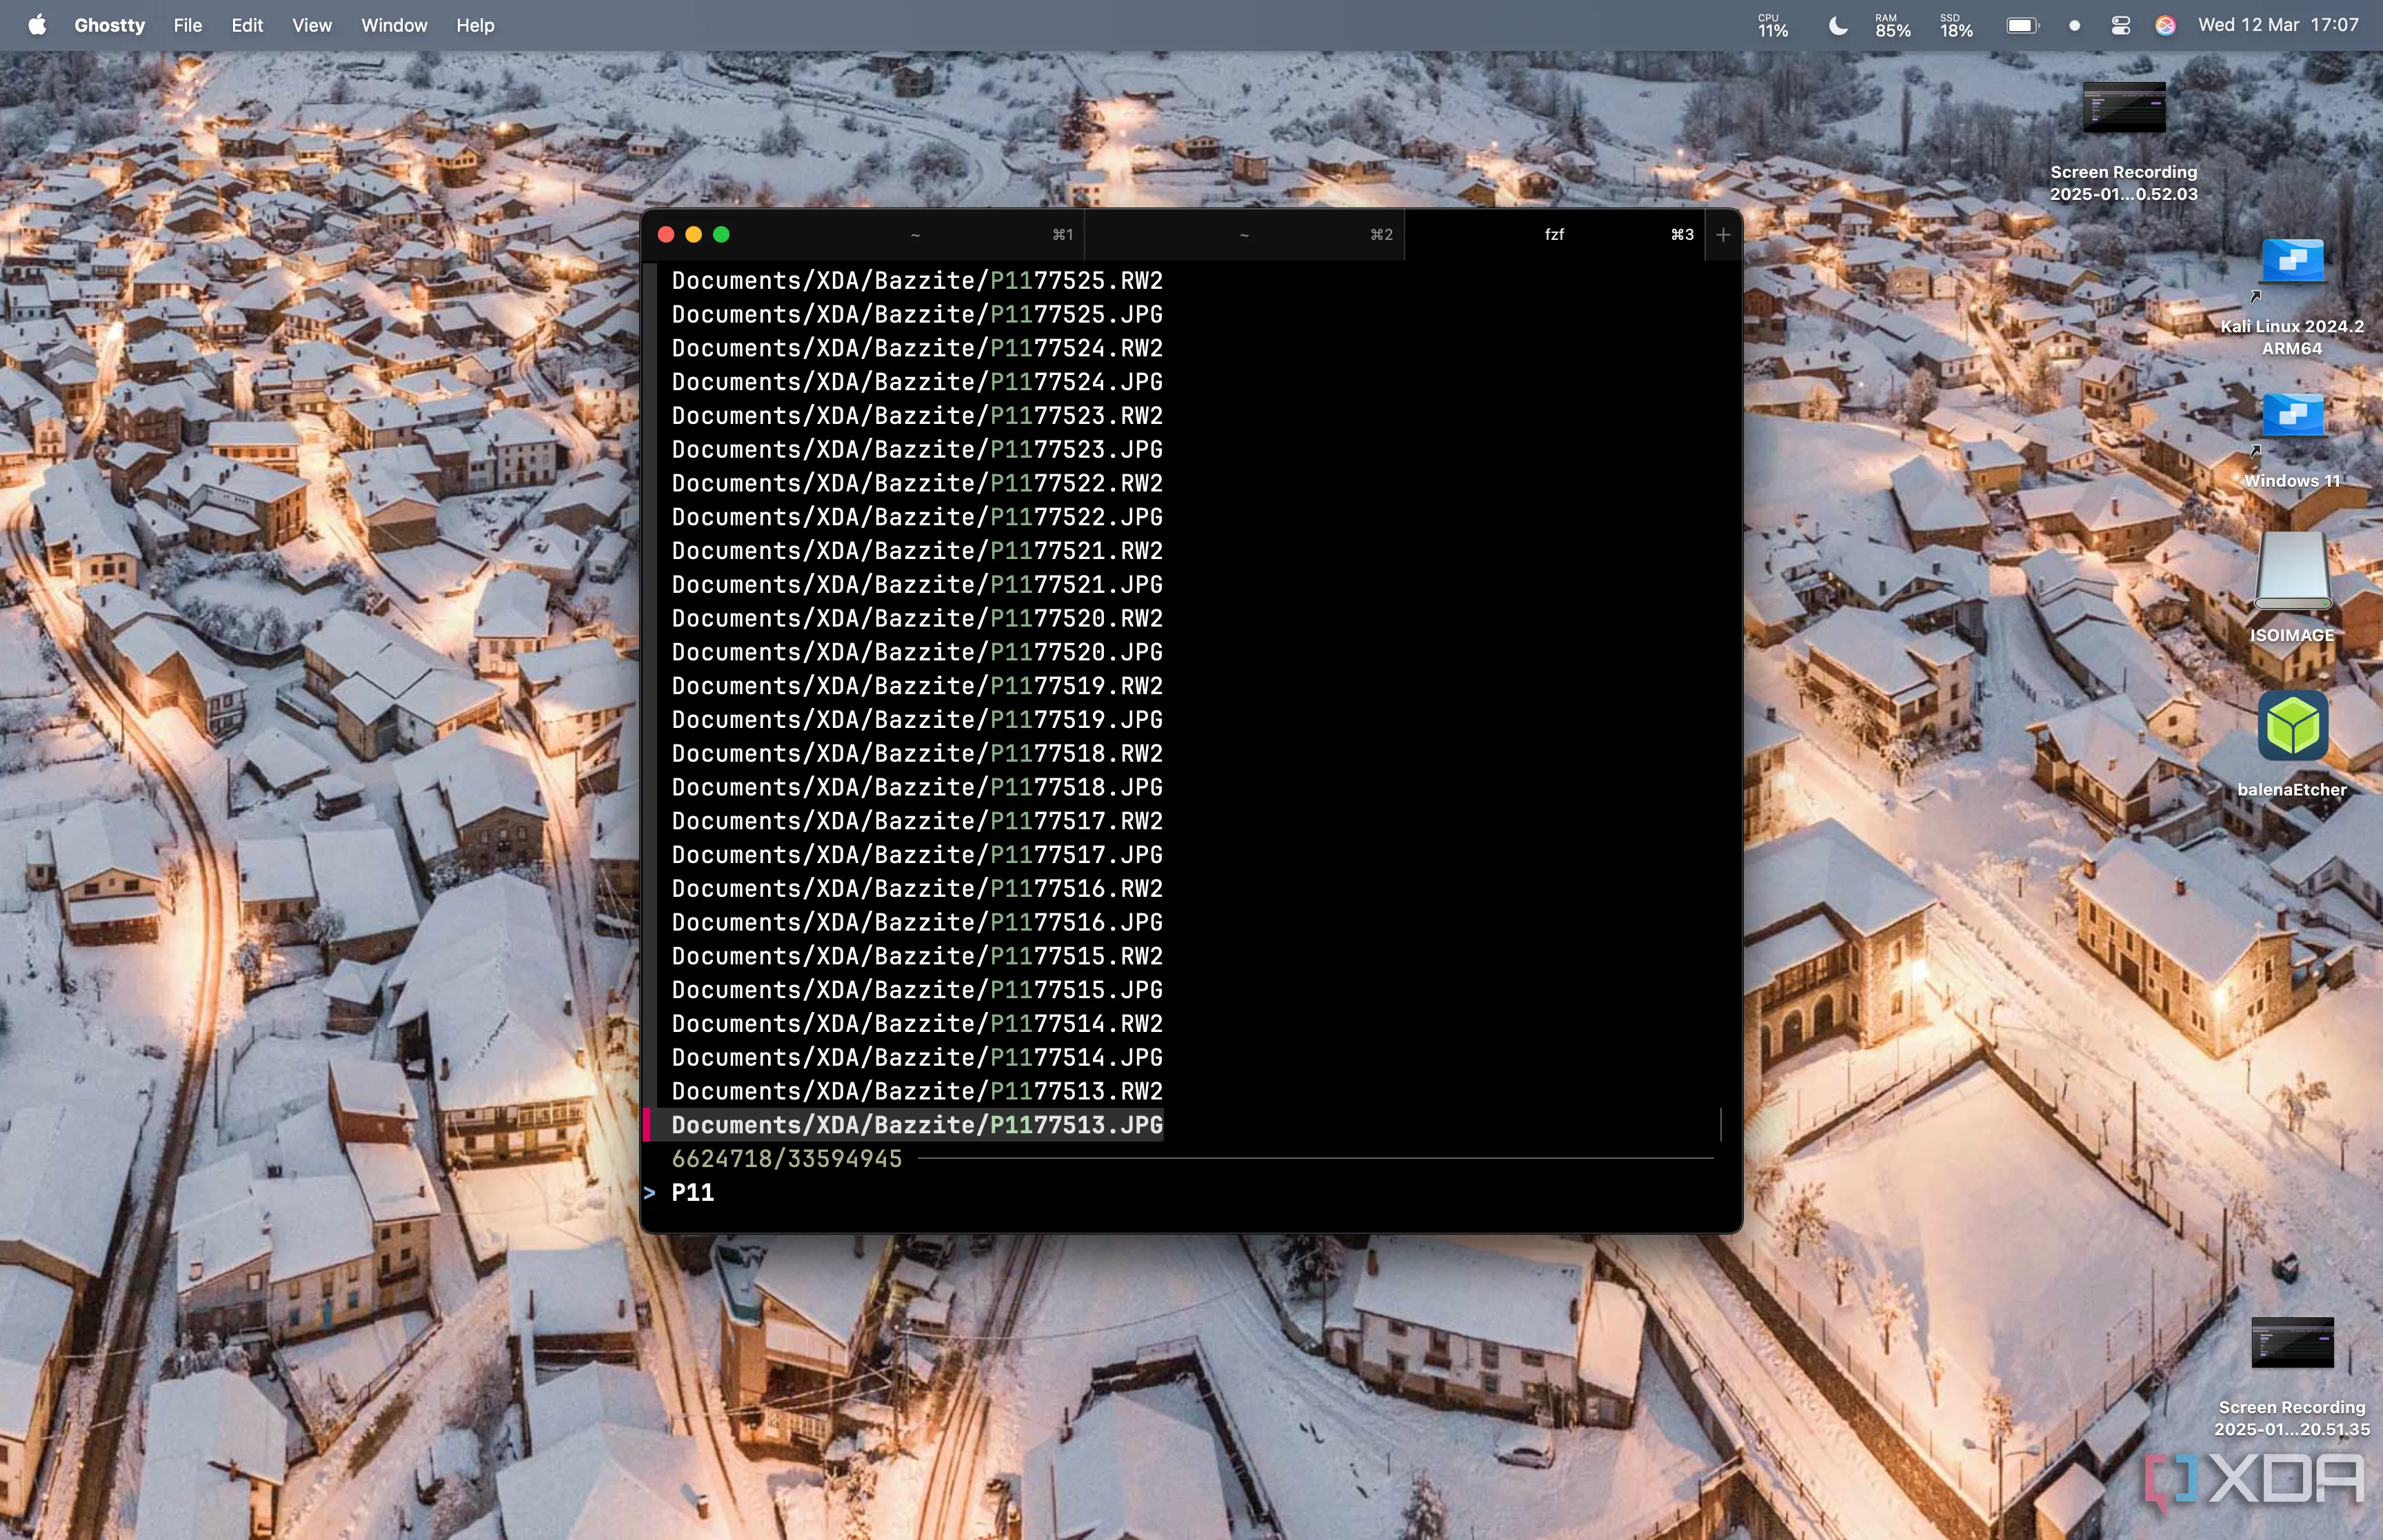Click the fzf query input showing P11
This screenshot has height=1540, width=2383.
(1190, 1193)
